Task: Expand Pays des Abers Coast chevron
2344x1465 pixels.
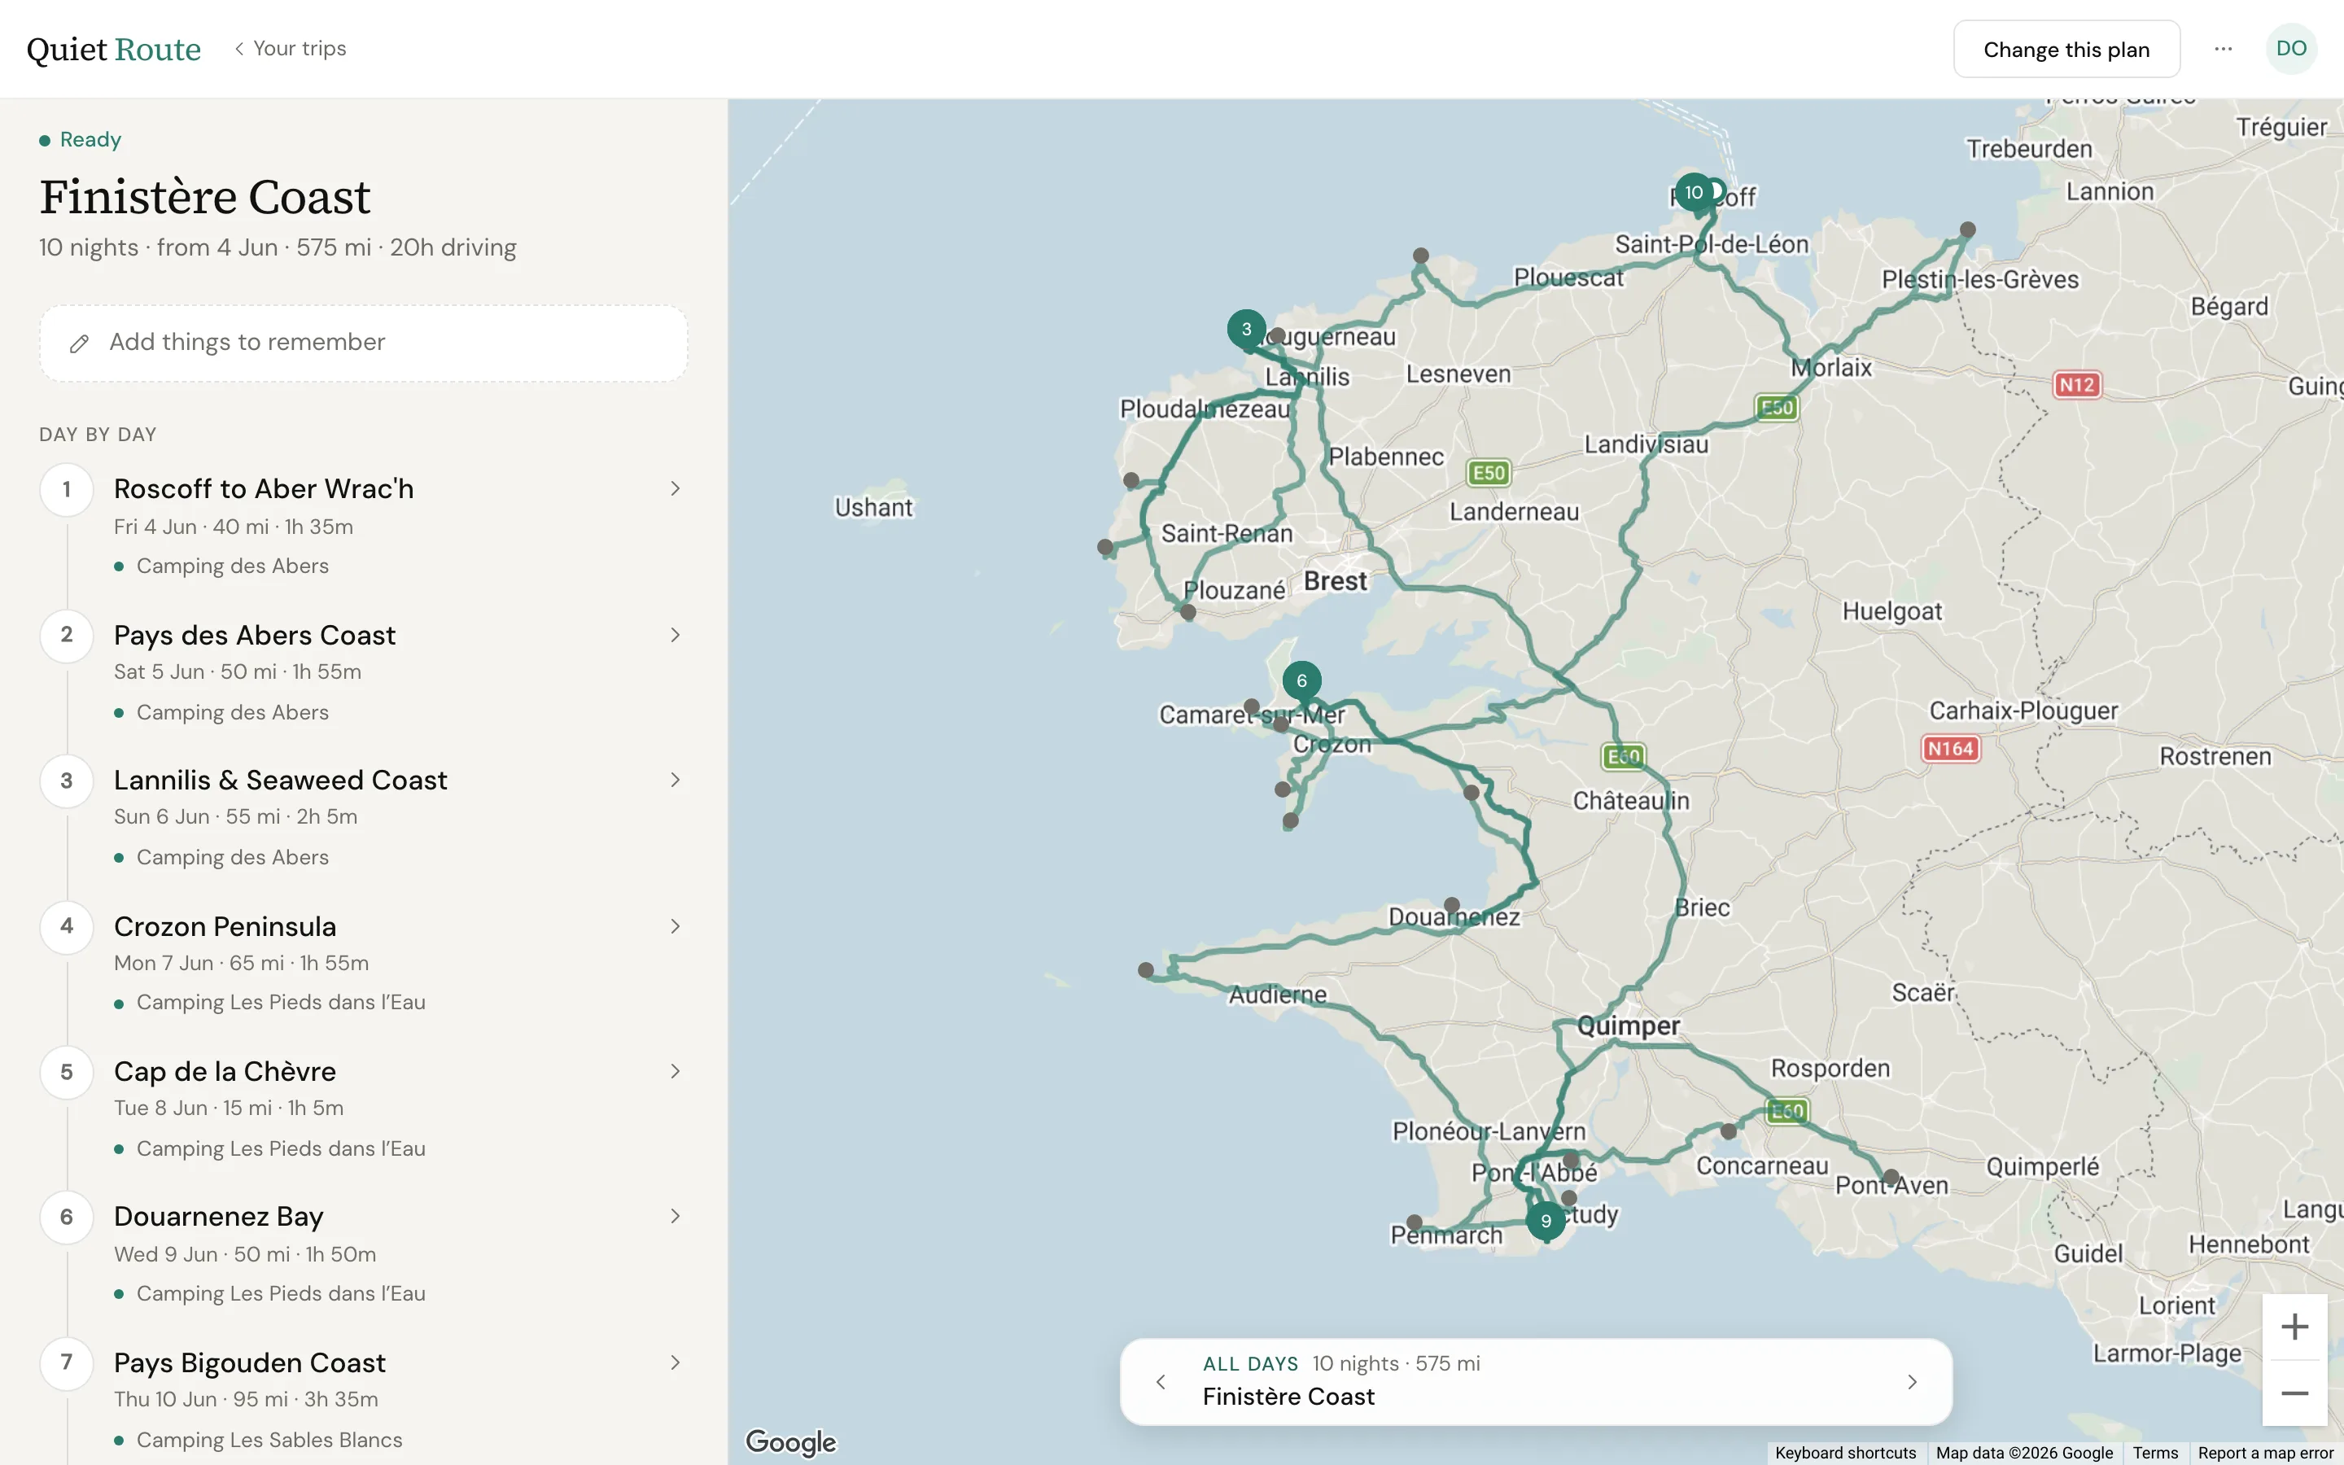Action: click(675, 635)
